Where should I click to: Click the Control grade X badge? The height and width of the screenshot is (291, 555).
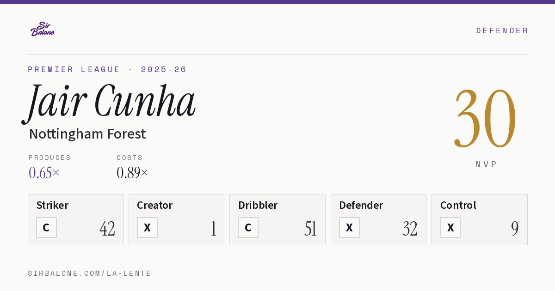pos(450,227)
